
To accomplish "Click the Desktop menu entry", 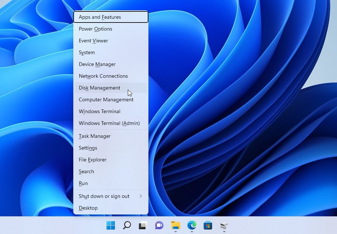I will [111, 208].
